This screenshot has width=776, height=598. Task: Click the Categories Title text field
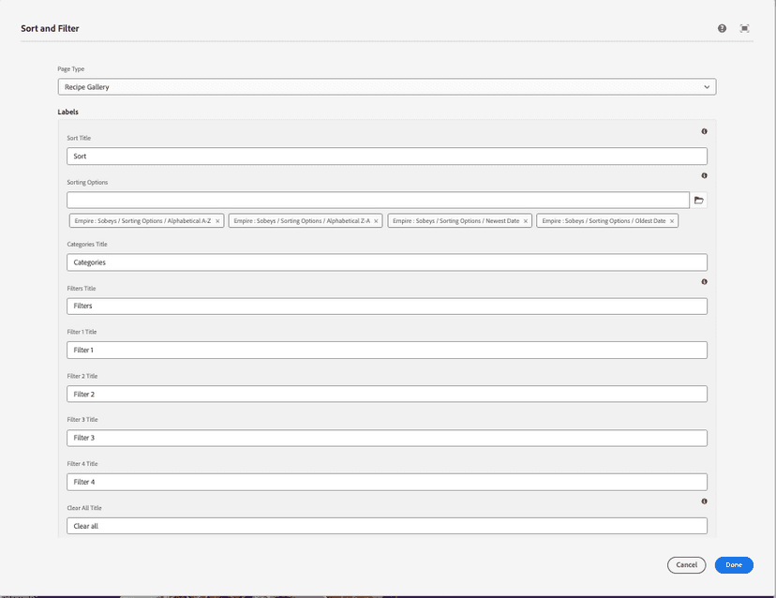click(386, 262)
